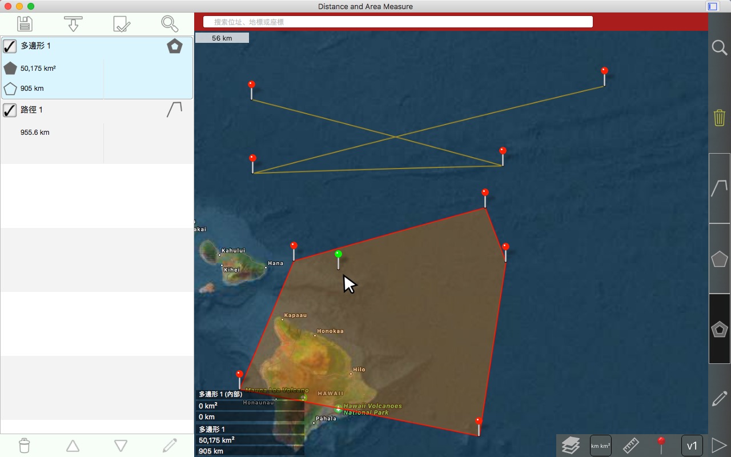The image size is (731, 457).
Task: Expand the panel with the play arrow
Action: (x=719, y=445)
